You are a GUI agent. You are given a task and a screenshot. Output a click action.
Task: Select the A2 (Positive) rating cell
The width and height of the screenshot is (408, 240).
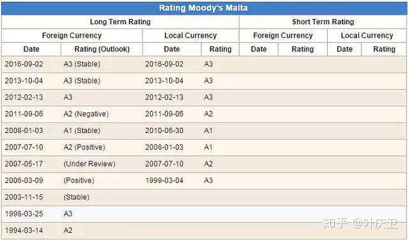(x=84, y=147)
